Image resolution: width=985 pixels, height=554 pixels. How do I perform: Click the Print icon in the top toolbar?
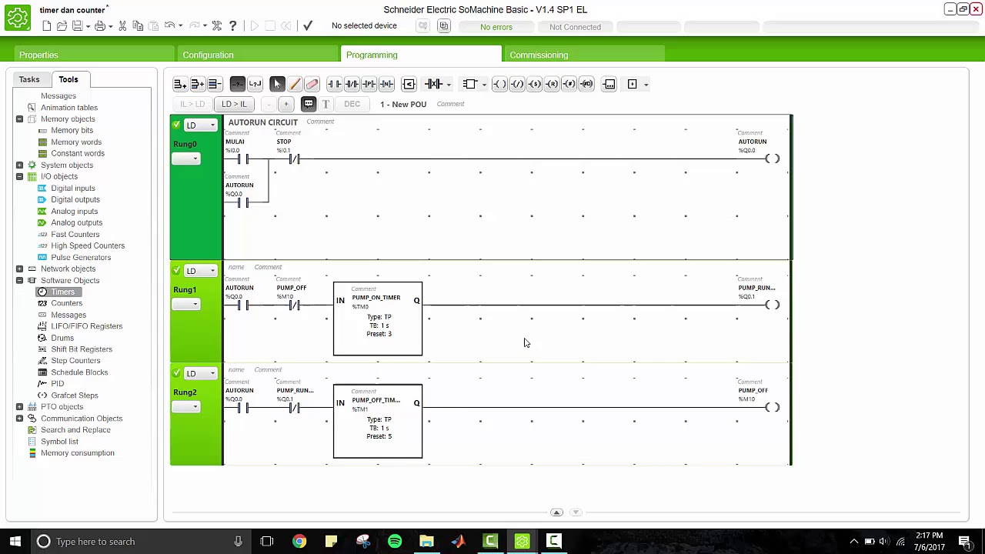click(x=100, y=26)
